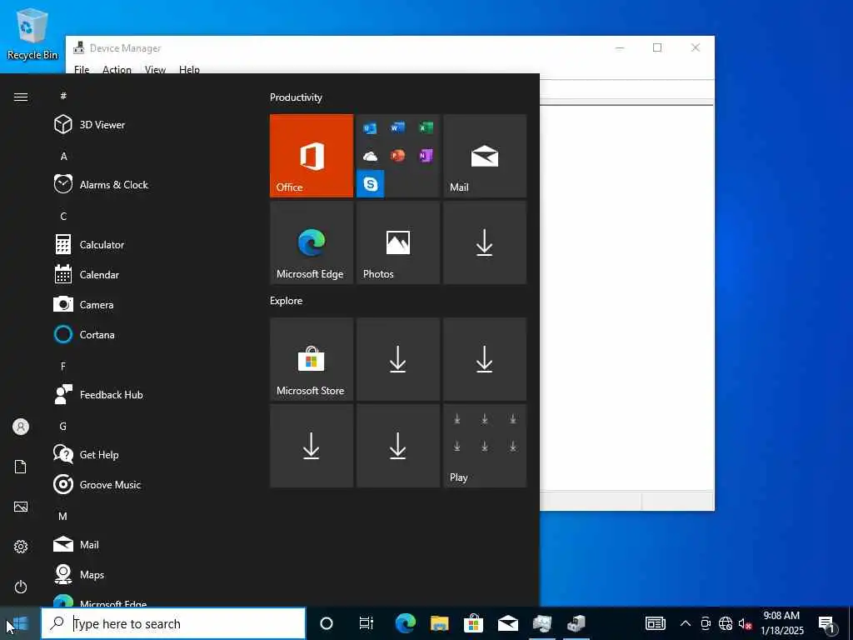Open the Photos tile
This screenshot has width=853, height=640.
coord(397,242)
